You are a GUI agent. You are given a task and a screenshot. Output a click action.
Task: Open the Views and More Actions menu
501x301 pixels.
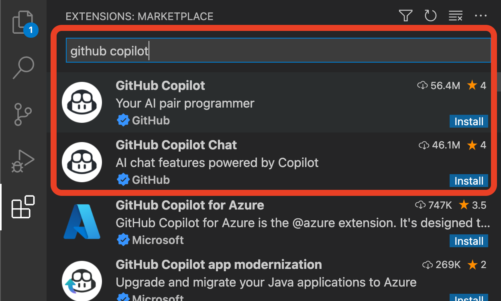tap(481, 16)
